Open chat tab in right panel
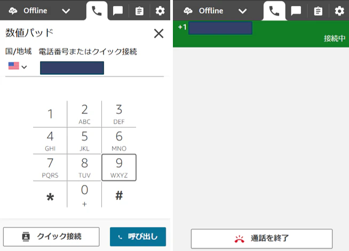349x251 pixels. 296,11
